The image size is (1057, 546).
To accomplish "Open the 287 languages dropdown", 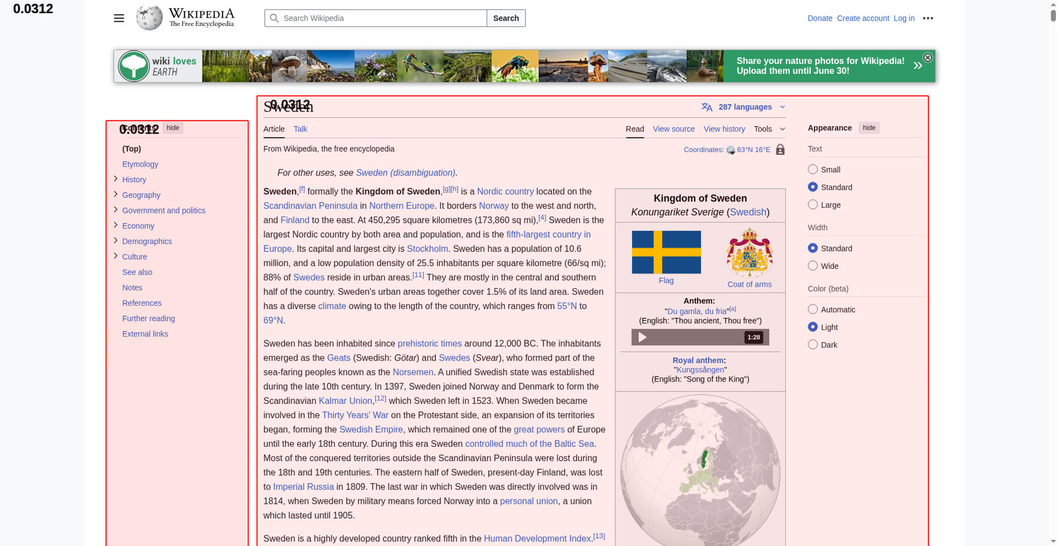I will [x=744, y=107].
